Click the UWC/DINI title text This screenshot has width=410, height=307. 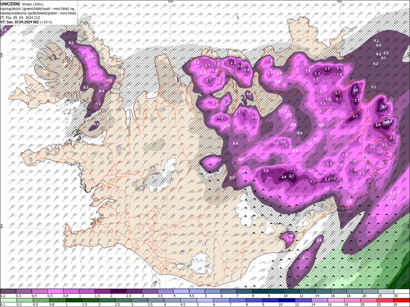(x=10, y=4)
